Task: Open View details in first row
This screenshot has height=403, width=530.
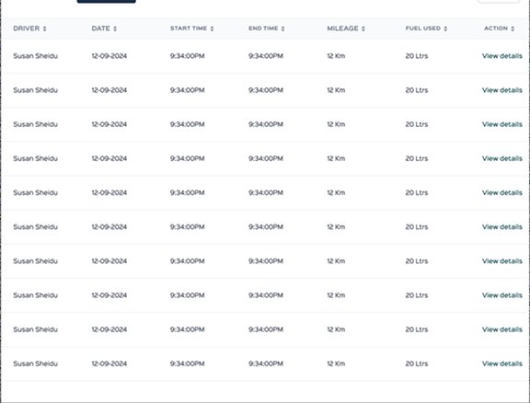Action: tap(502, 56)
